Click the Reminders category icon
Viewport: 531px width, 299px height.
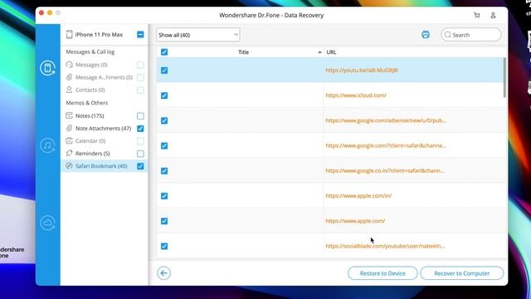[x=69, y=153]
